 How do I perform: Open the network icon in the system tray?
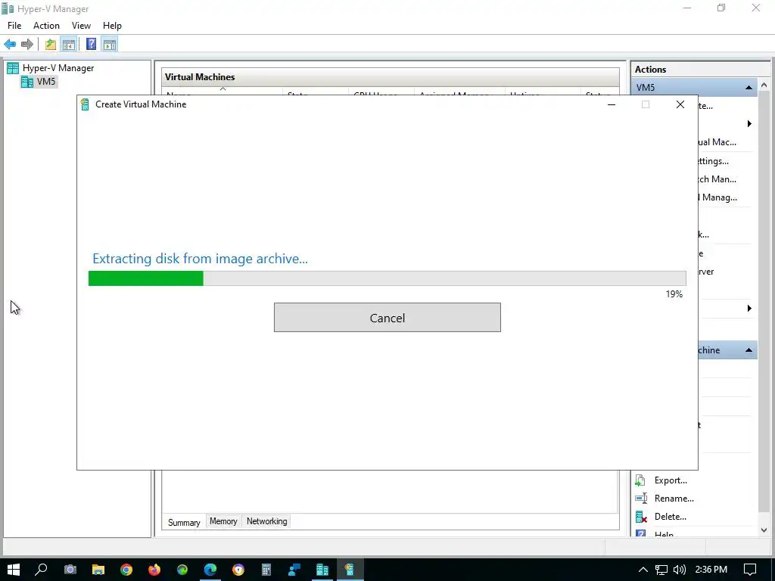tap(661, 570)
